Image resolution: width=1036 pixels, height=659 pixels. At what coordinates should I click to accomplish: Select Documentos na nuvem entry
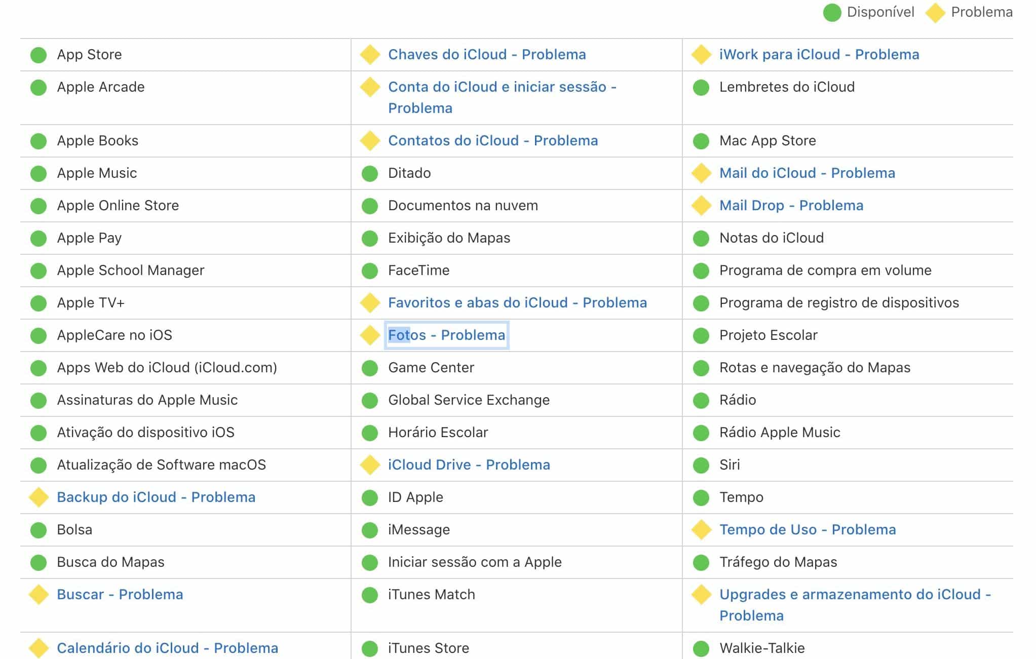pos(463,206)
